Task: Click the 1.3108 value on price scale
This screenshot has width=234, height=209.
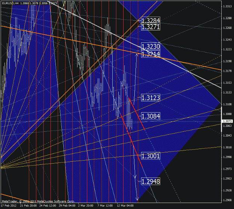Action: click(227, 104)
